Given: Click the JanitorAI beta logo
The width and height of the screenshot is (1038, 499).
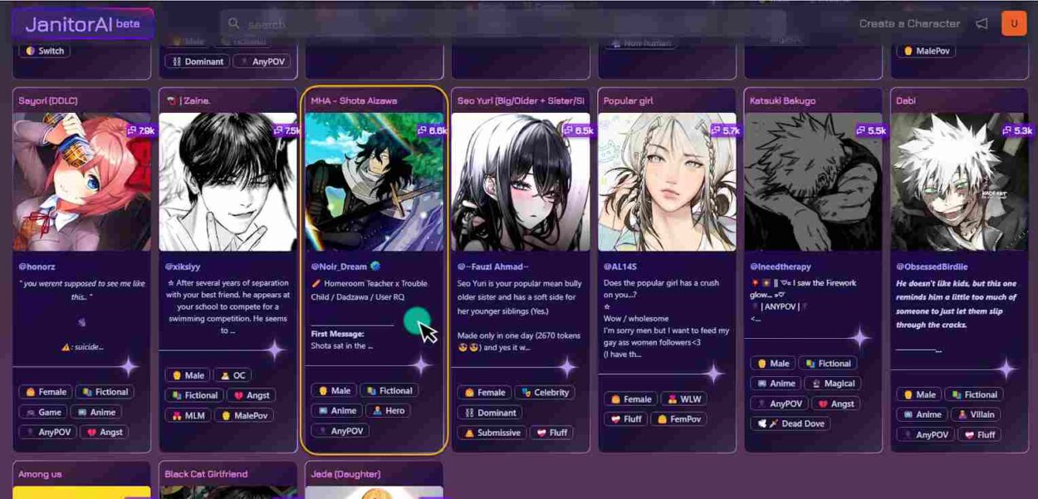Looking at the screenshot, I should [83, 24].
